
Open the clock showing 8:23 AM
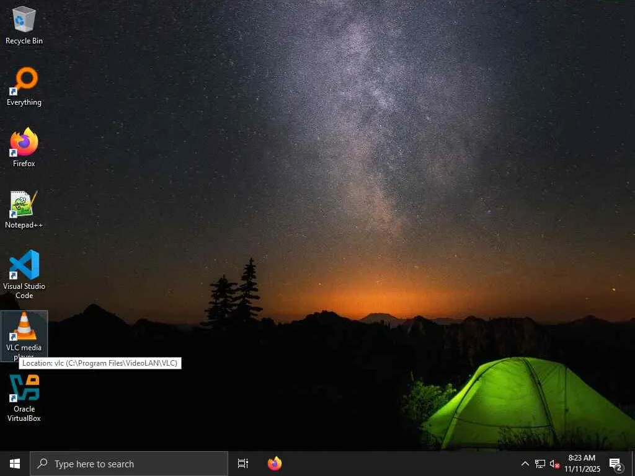[x=582, y=464]
